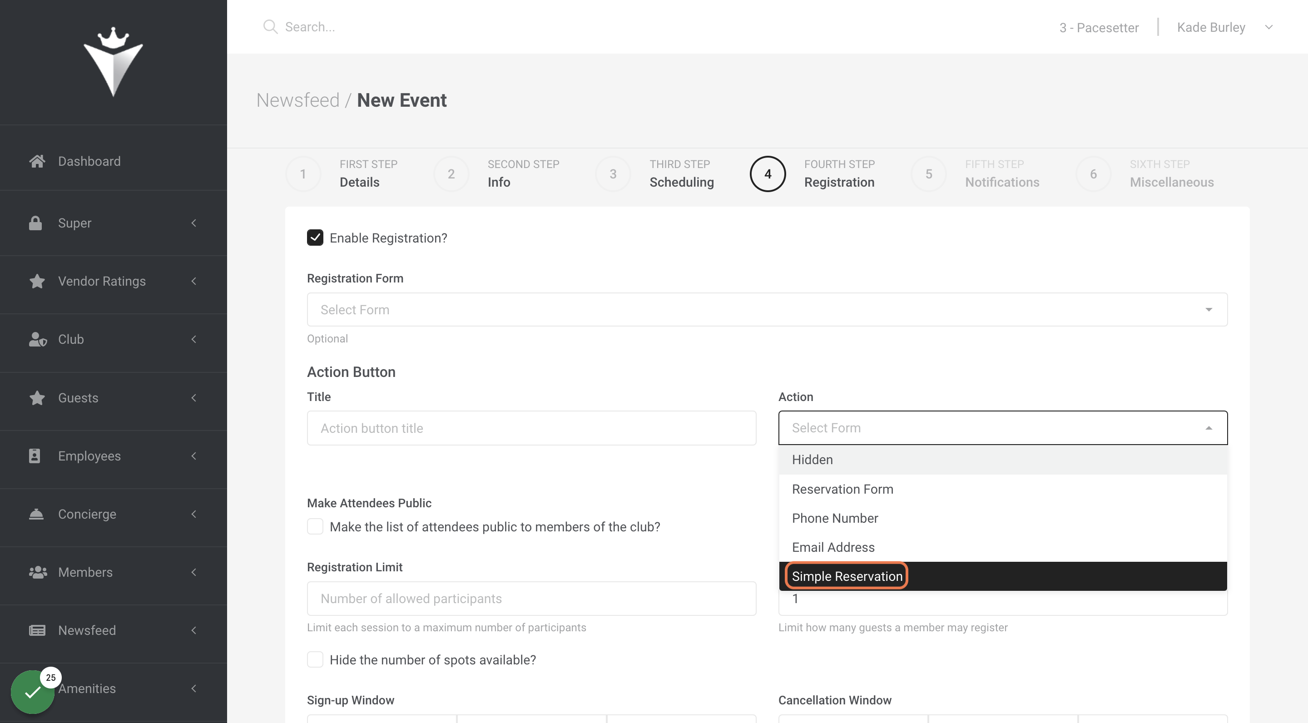Screen dimensions: 1308x723
Task: Click the Members group icon
Action: pos(38,572)
